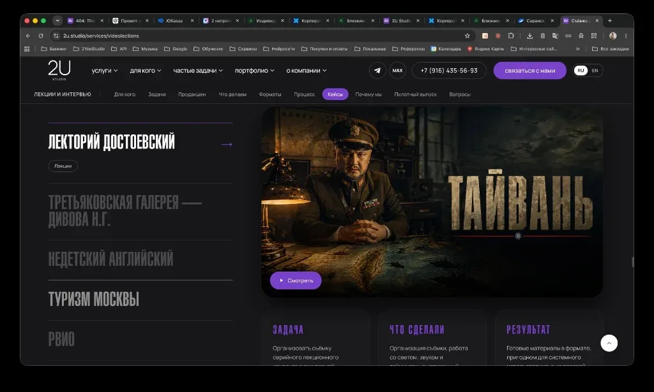Expand the услуги dropdown menu
The image size is (654, 392).
click(105, 70)
